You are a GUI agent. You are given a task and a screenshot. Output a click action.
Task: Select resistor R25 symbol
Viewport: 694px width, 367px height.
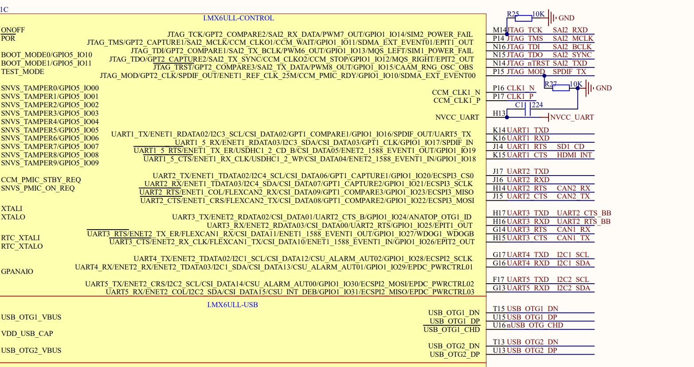click(523, 18)
